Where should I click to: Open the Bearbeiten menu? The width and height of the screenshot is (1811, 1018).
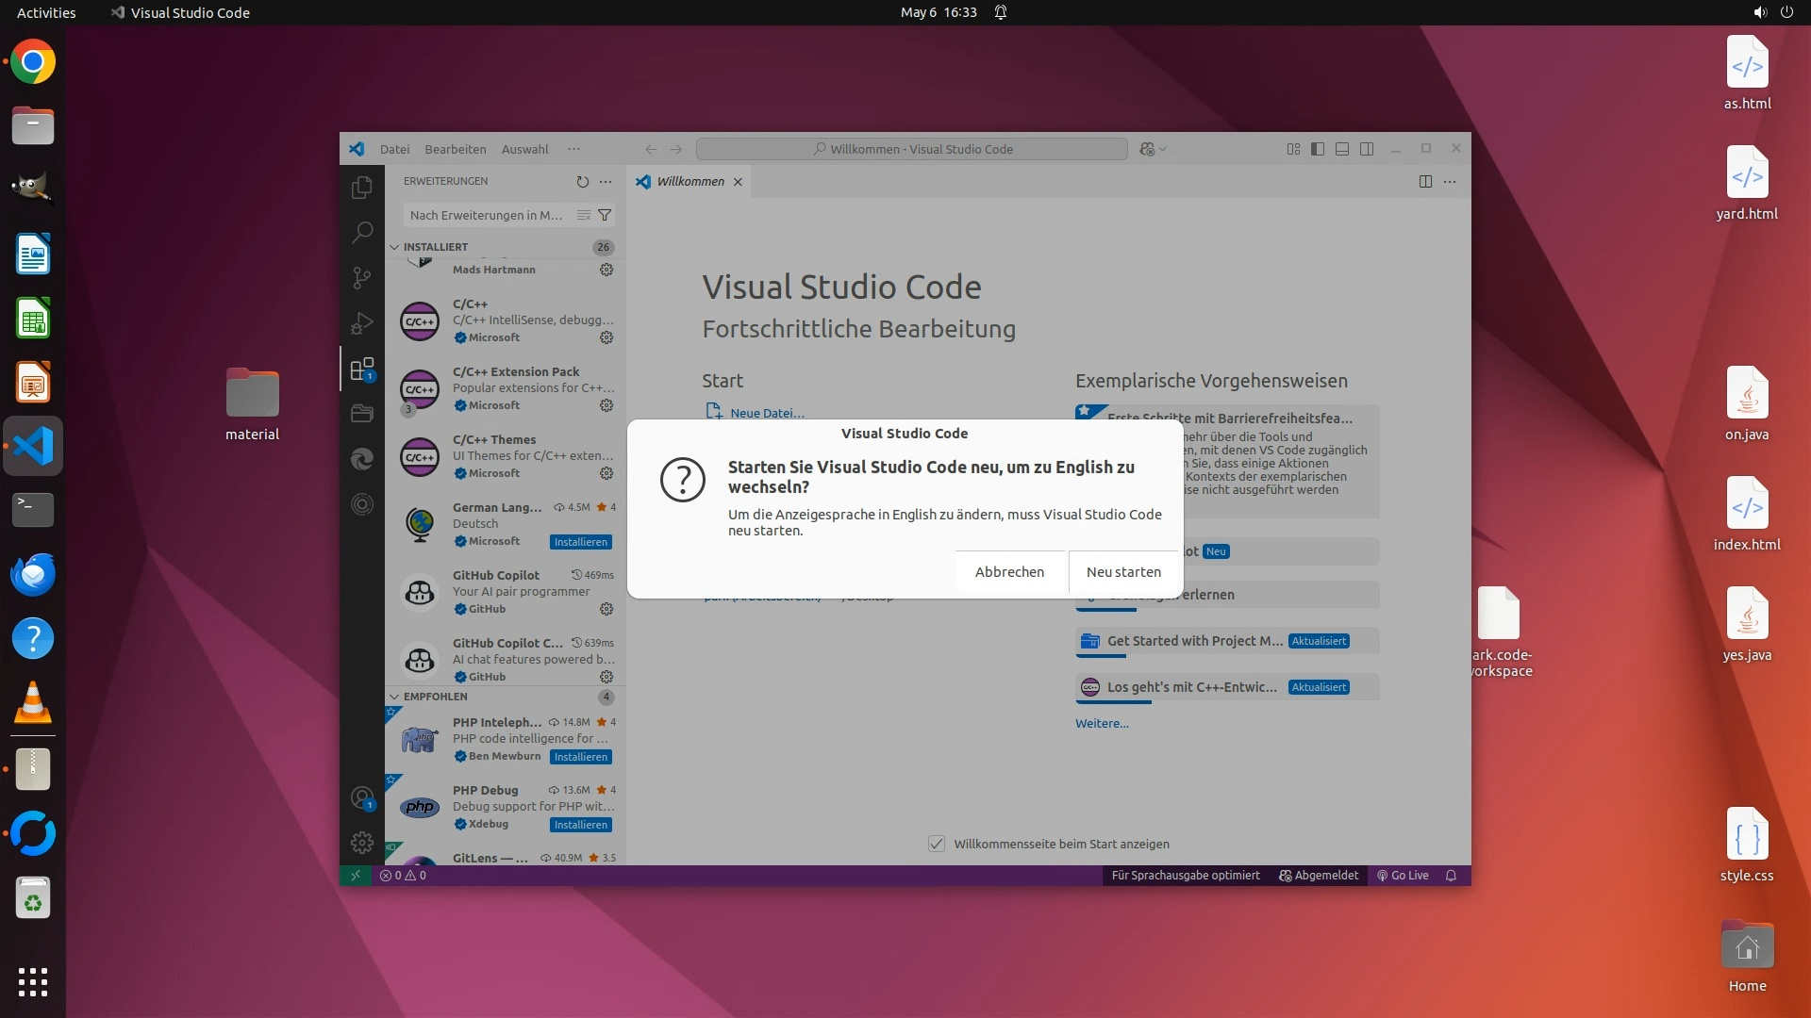tap(455, 149)
